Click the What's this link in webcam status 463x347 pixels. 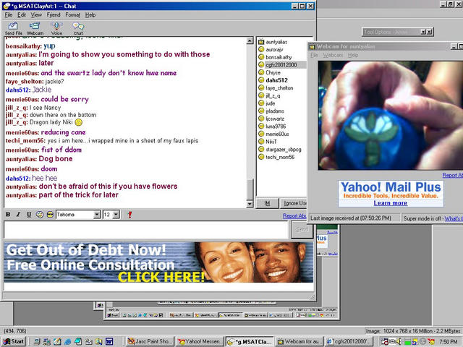click(x=454, y=218)
